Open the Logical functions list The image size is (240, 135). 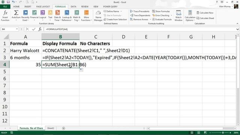pyautogui.click(x=43, y=16)
